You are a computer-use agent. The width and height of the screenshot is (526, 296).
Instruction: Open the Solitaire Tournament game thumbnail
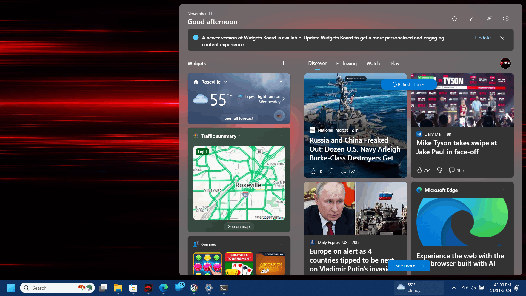click(x=239, y=264)
